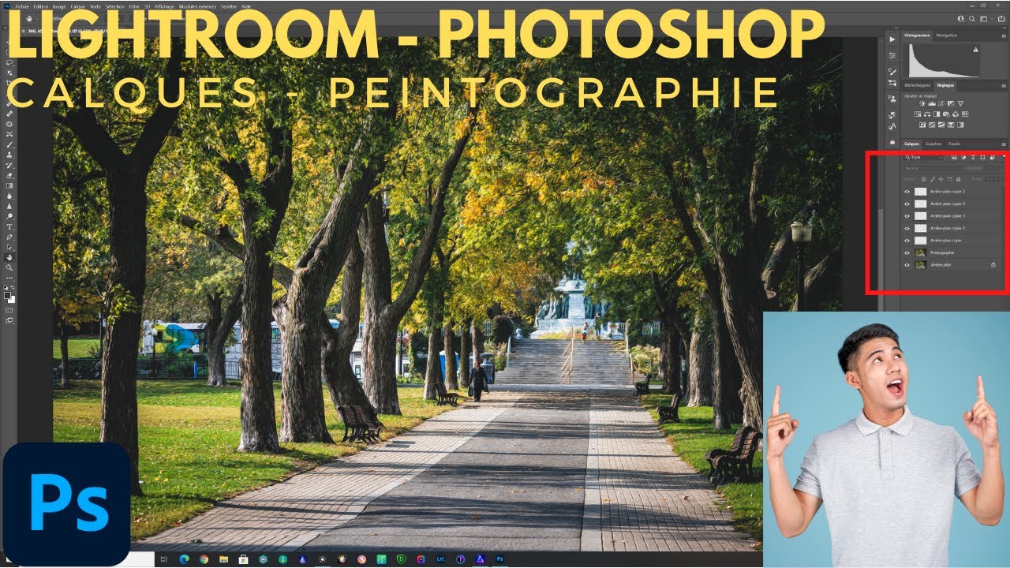Toggle visibility of Arrière-plan copie layer
This screenshot has height=568, width=1010.
click(907, 241)
